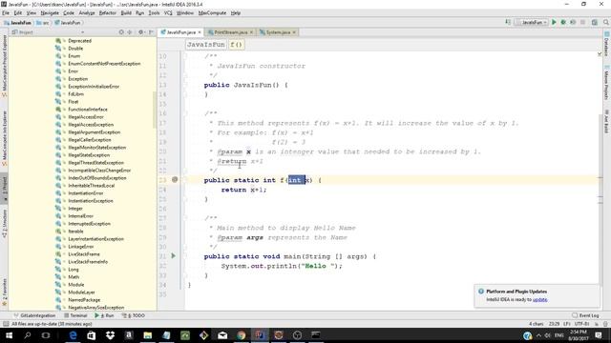Open the Event Log button
The height and width of the screenshot is (343, 611).
(585, 315)
